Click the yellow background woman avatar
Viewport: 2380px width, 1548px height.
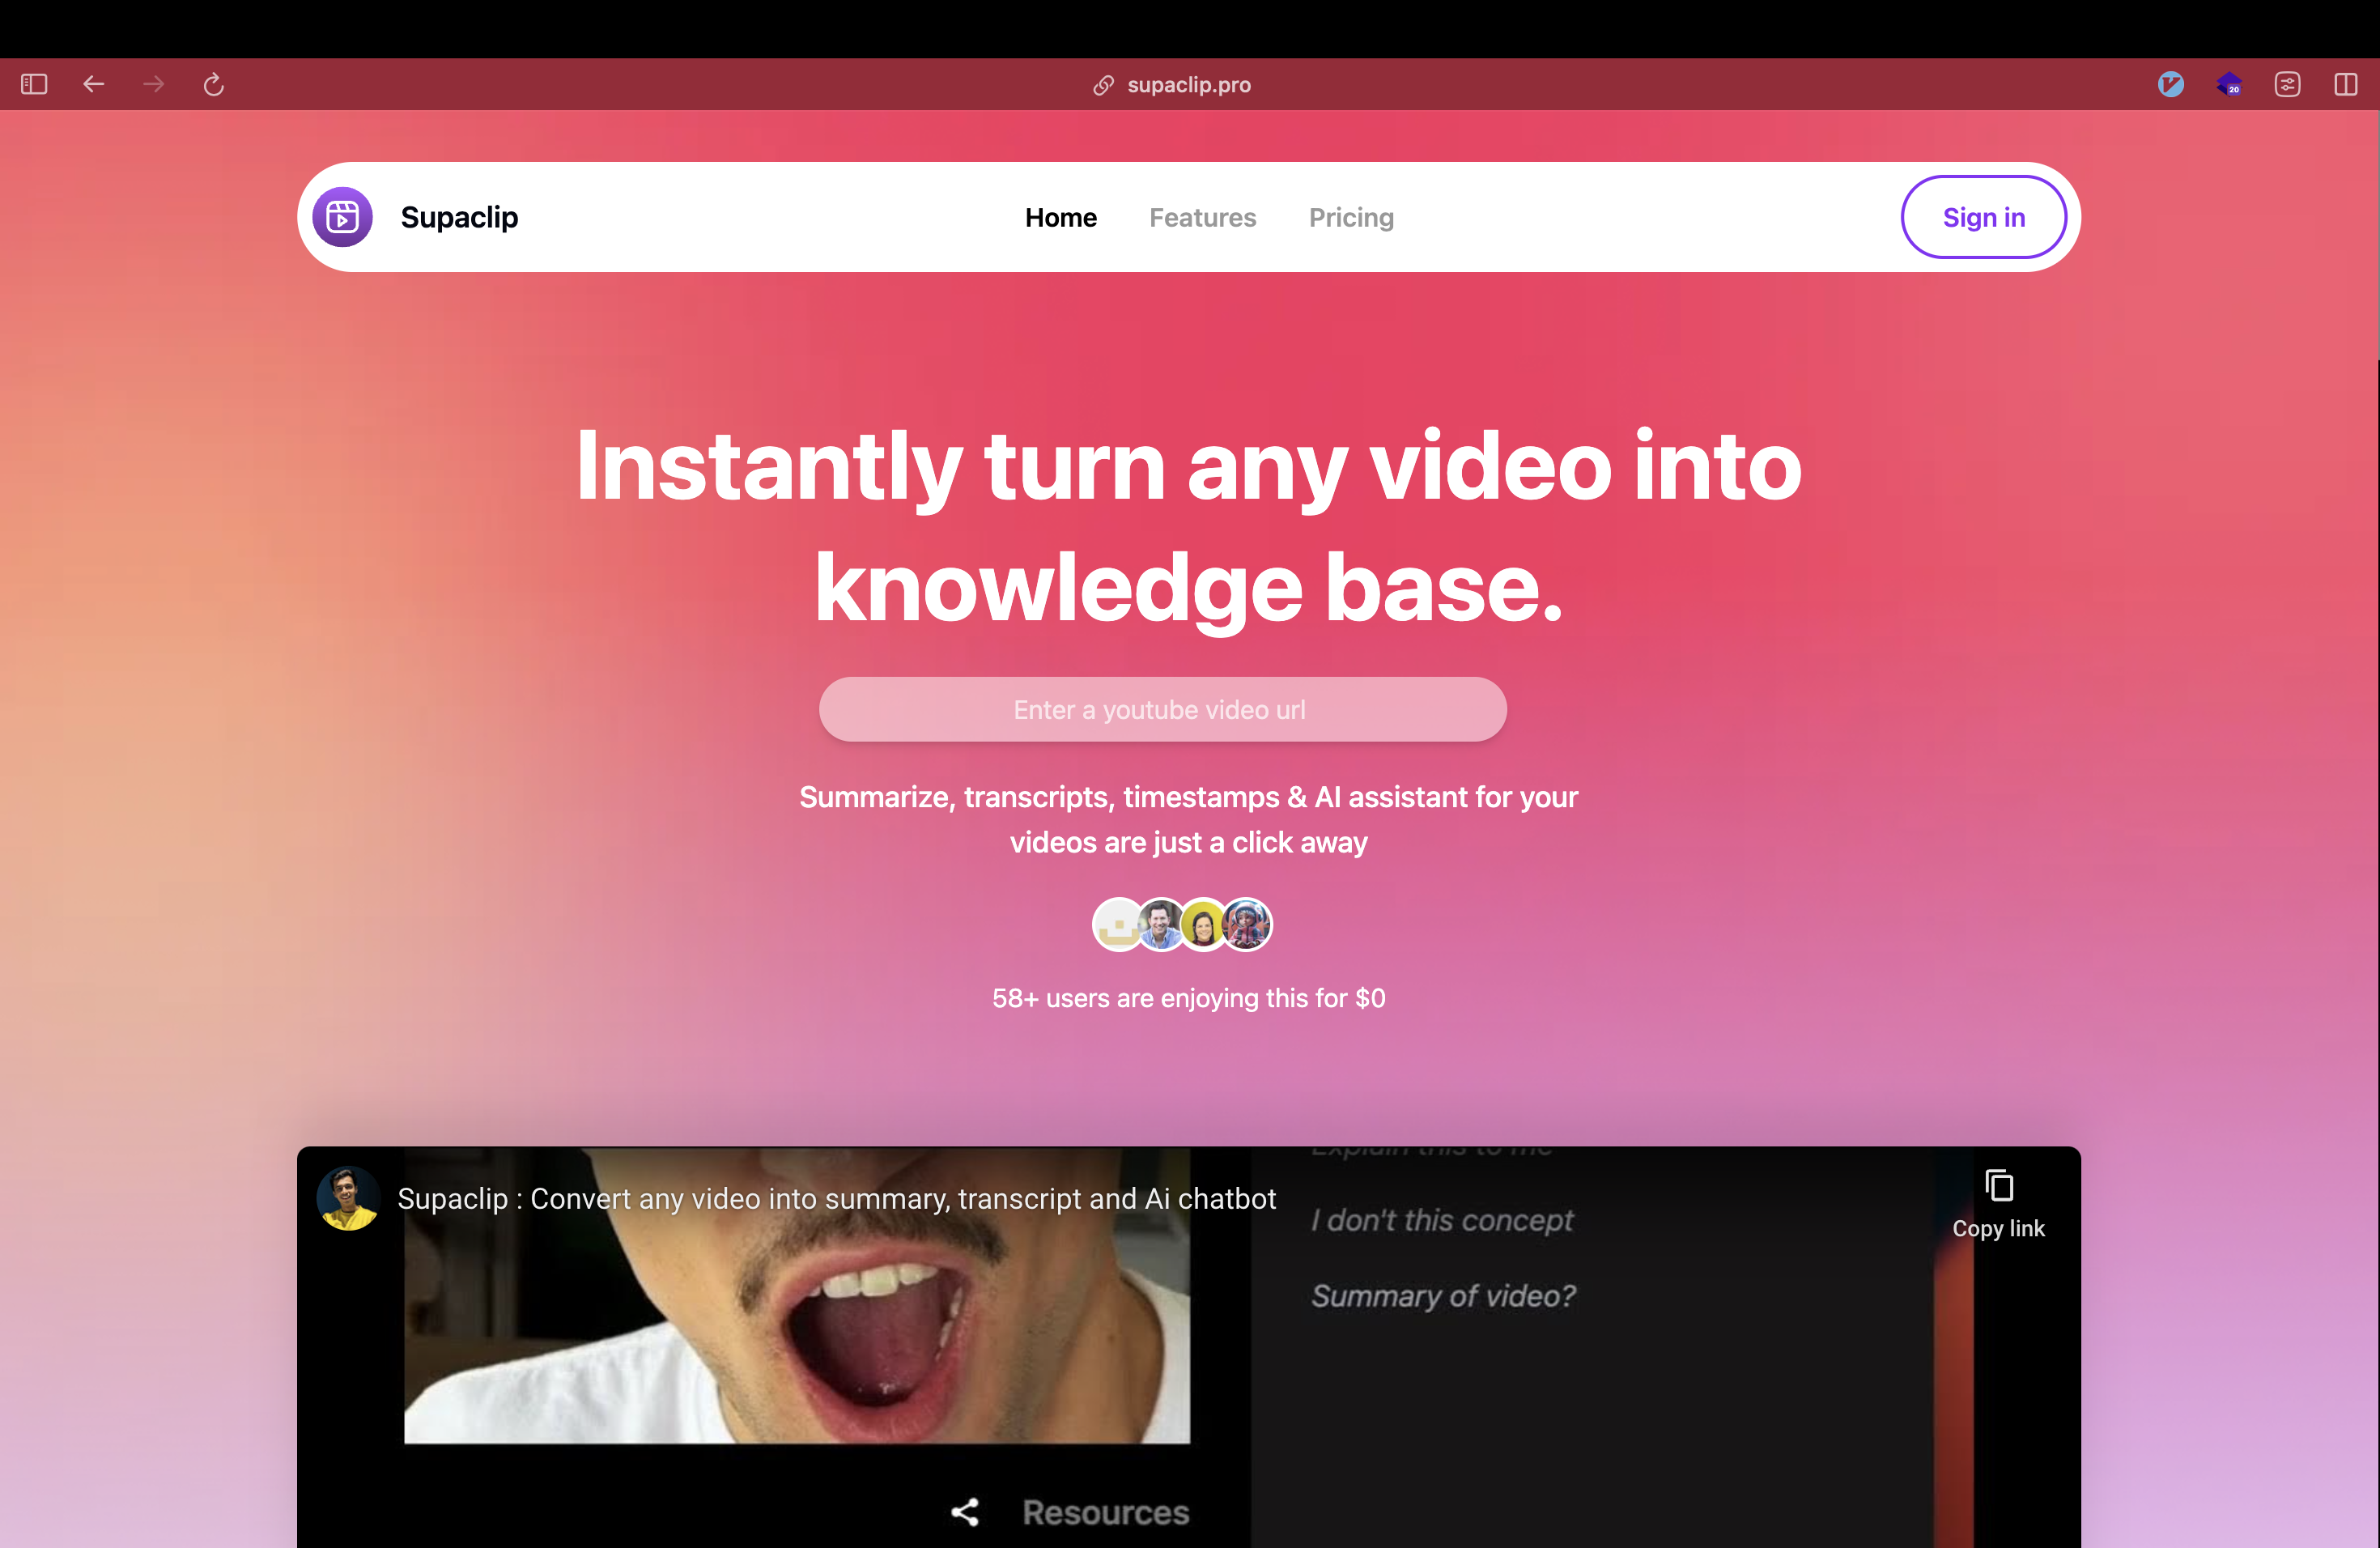(1204, 925)
